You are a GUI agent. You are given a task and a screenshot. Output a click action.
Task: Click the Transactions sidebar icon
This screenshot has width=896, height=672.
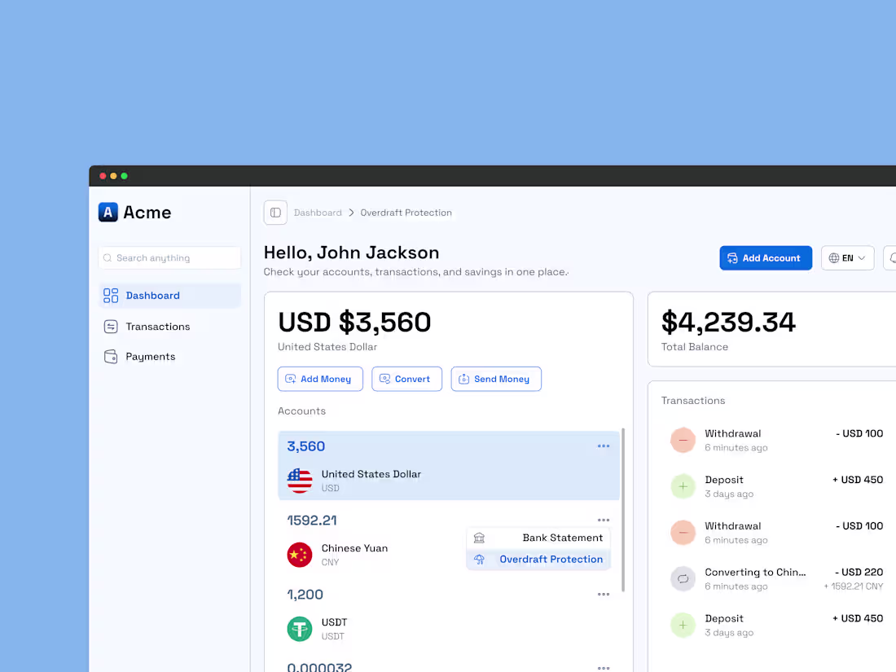(x=111, y=327)
